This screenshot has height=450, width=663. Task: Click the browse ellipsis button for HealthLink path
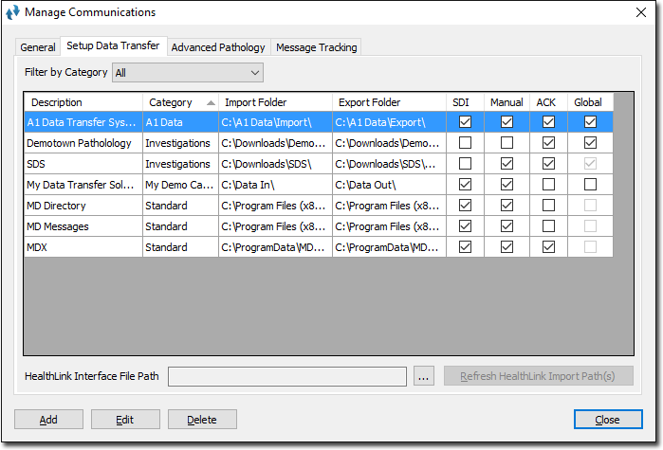point(424,377)
